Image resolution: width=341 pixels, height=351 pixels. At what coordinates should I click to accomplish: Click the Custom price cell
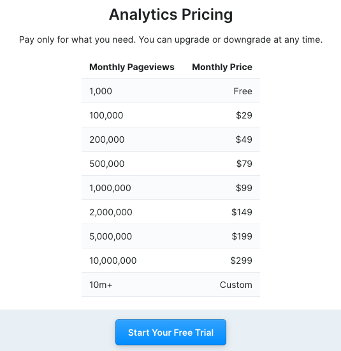221,285
